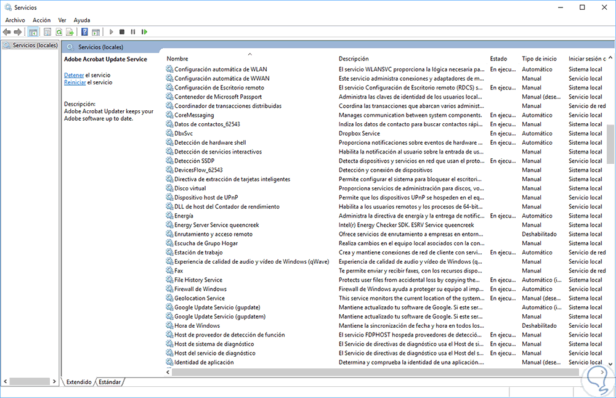The width and height of the screenshot is (616, 398).
Task: Open the Ayuda menu
Action: tap(82, 20)
